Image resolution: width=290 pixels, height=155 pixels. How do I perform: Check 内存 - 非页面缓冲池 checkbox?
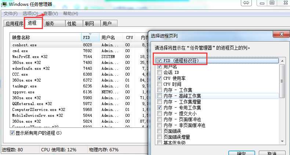(x=159, y=125)
